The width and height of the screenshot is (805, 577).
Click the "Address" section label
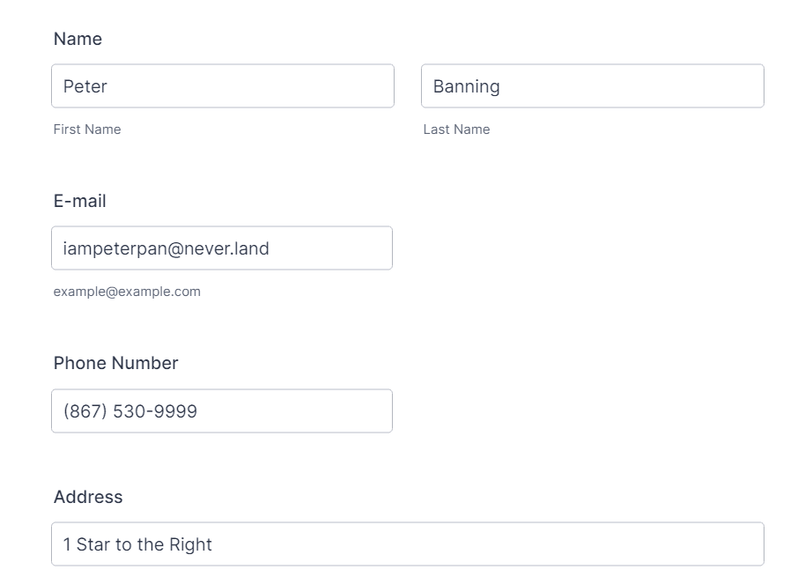tap(88, 497)
